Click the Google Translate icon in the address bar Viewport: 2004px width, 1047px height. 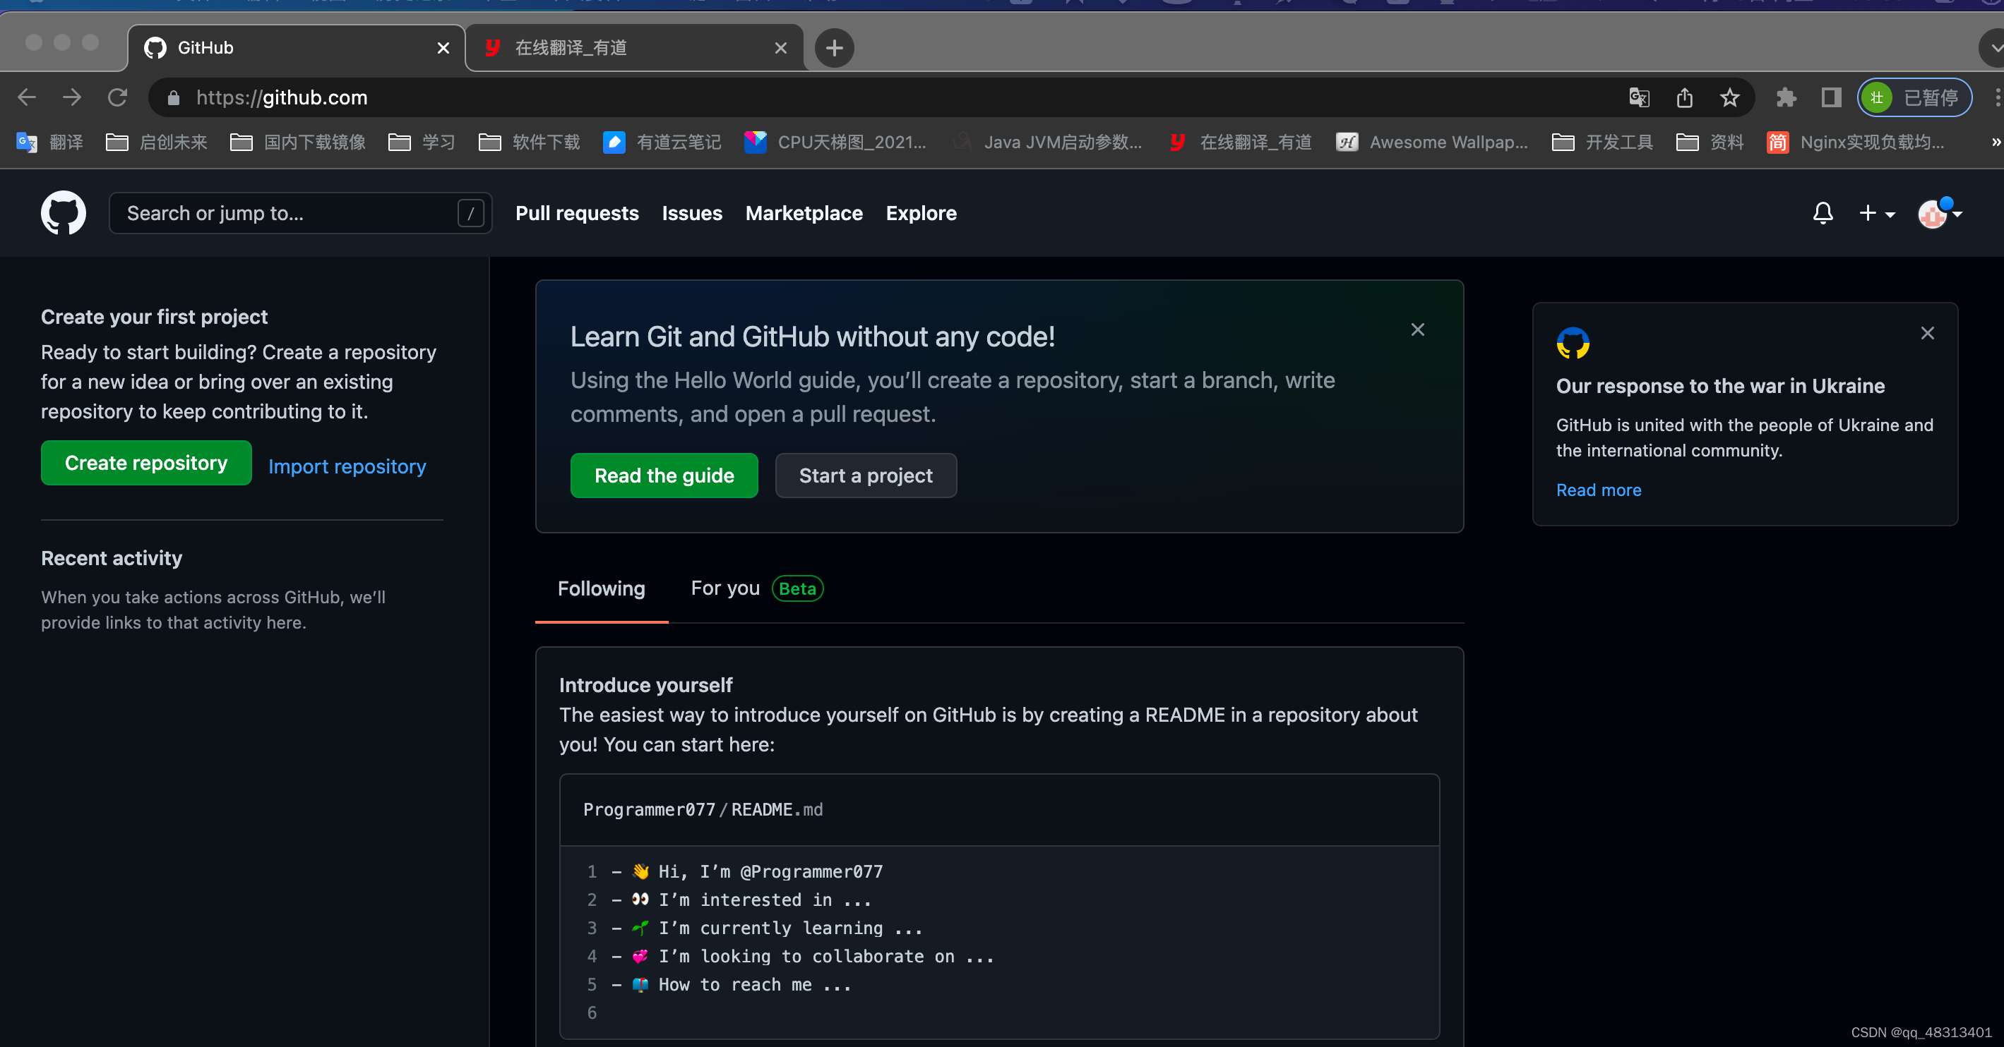point(1638,97)
